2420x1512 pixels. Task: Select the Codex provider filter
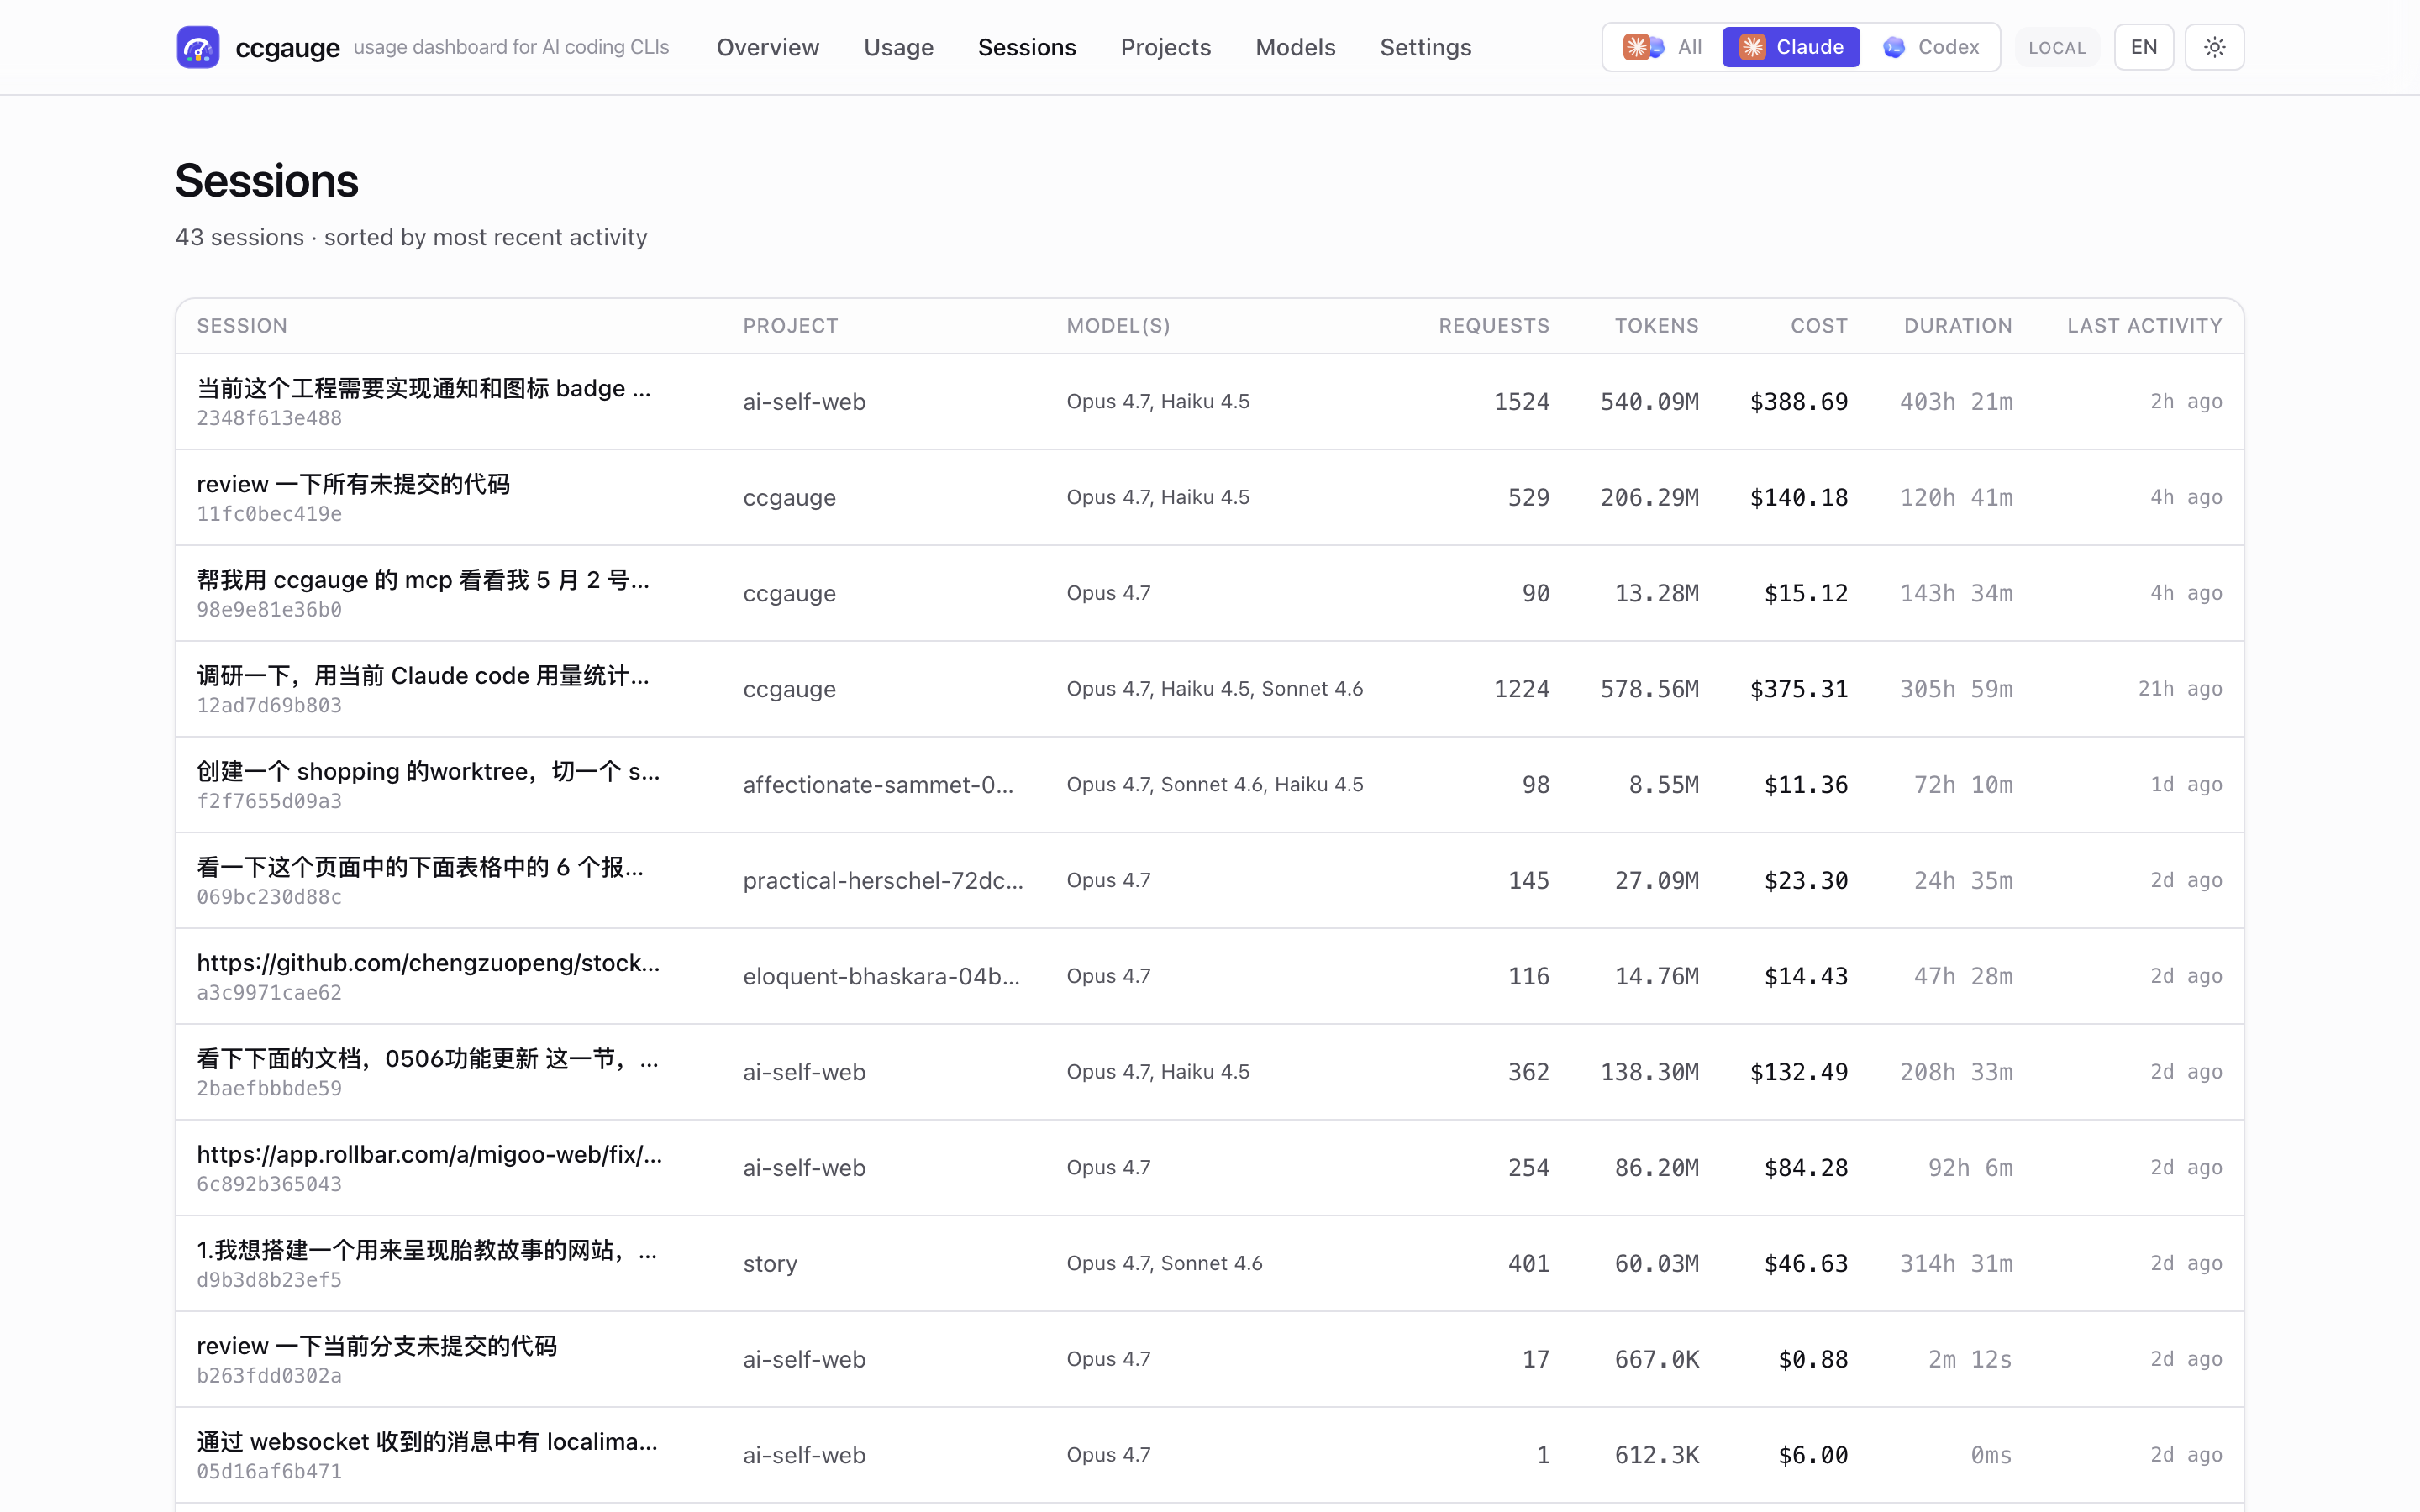(x=1930, y=47)
